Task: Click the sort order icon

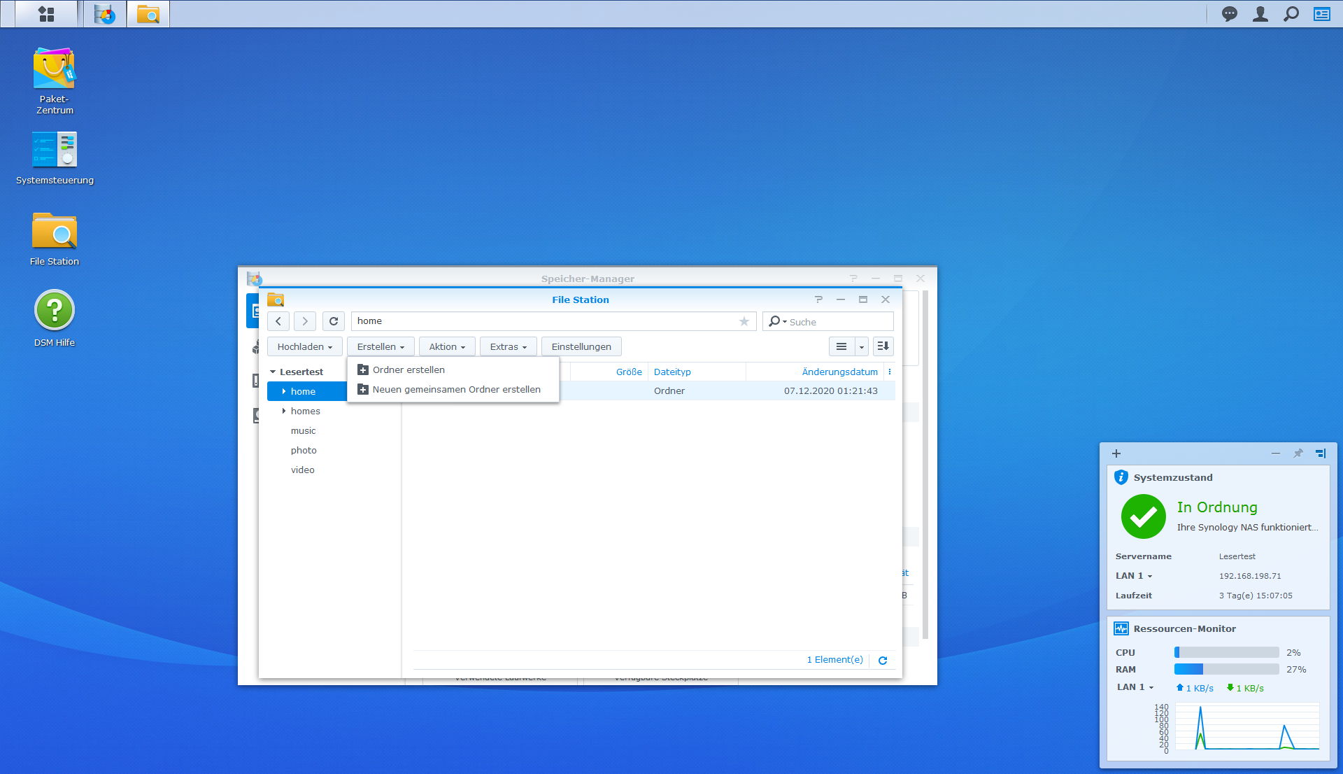Action: coord(883,346)
